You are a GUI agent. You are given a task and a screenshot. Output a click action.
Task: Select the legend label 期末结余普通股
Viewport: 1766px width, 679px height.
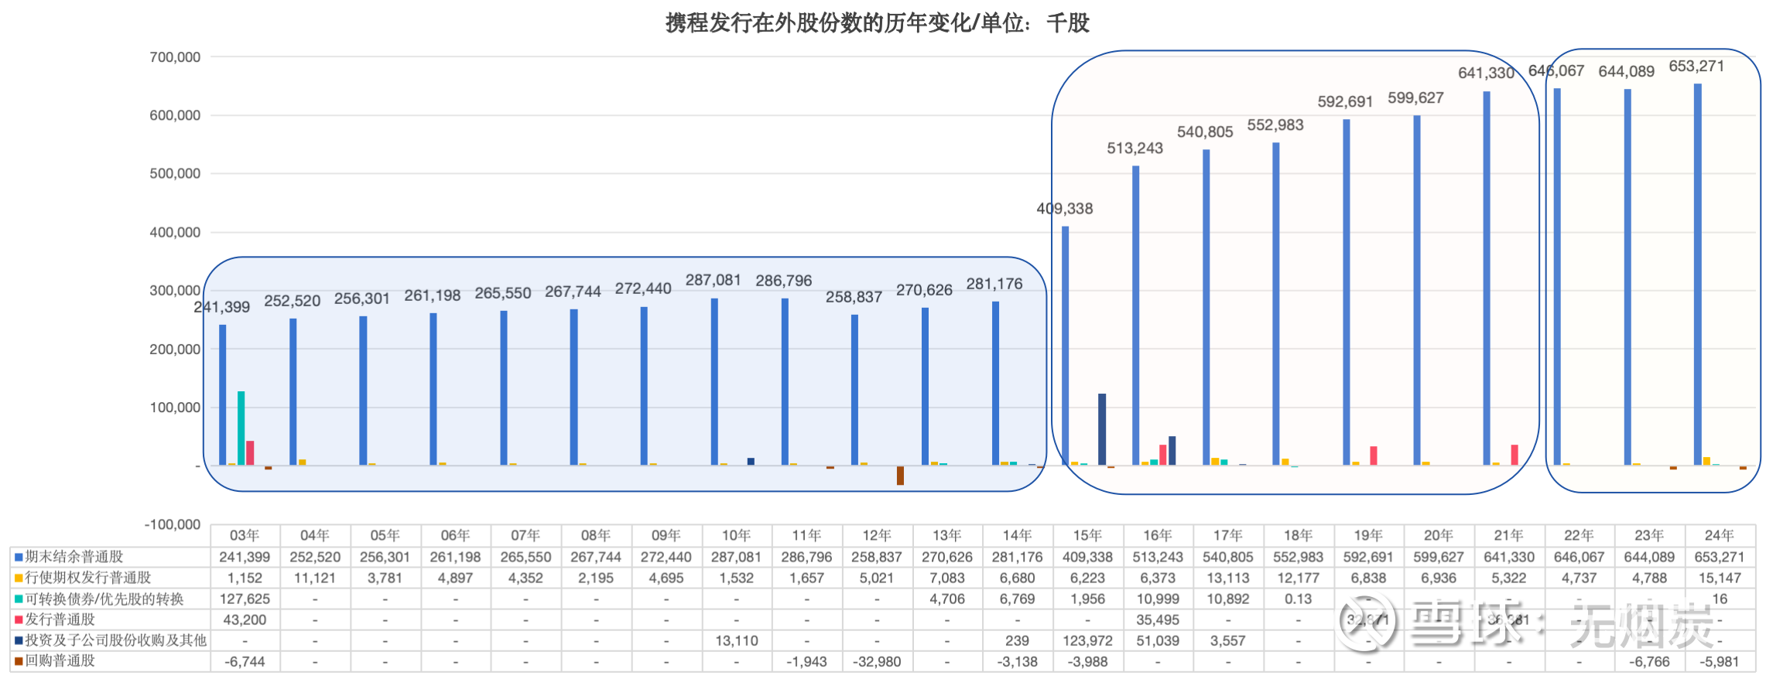[x=74, y=557]
